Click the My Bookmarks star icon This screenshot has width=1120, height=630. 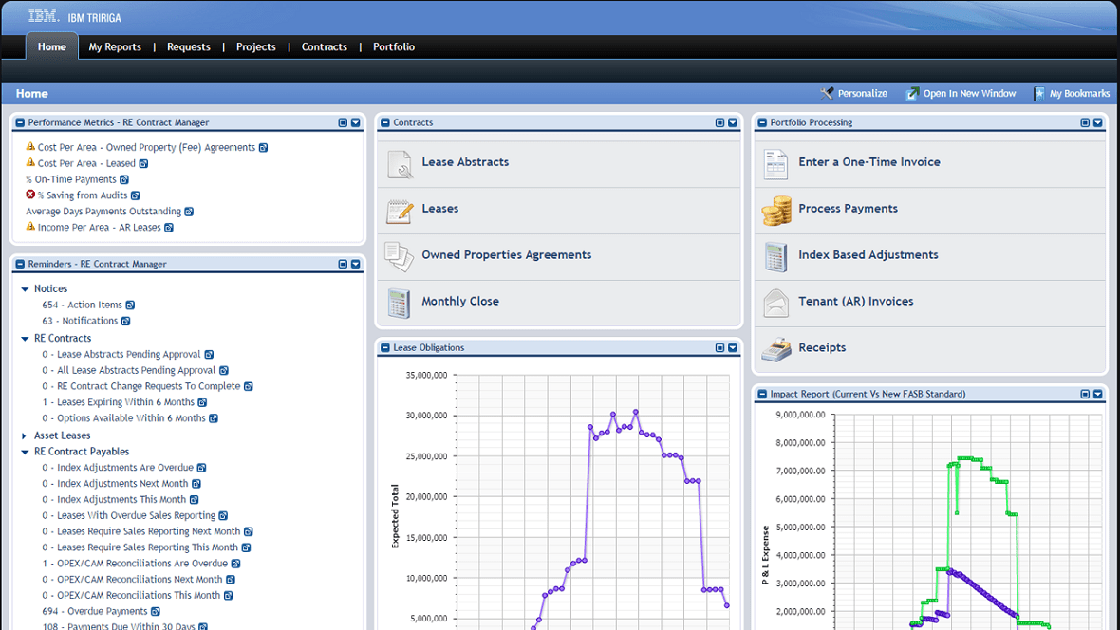coord(1038,94)
